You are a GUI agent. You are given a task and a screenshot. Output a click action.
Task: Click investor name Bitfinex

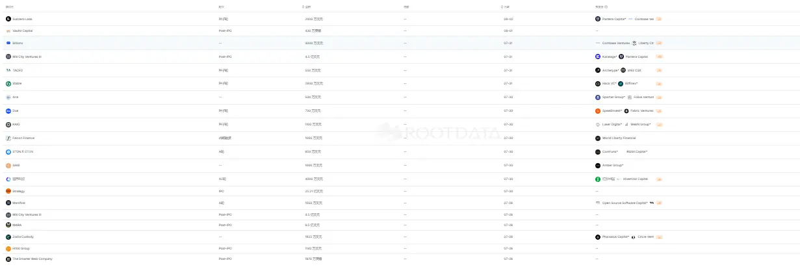click(631, 83)
